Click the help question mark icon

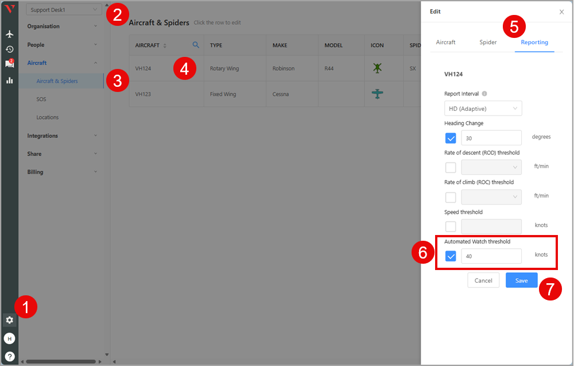click(9, 356)
